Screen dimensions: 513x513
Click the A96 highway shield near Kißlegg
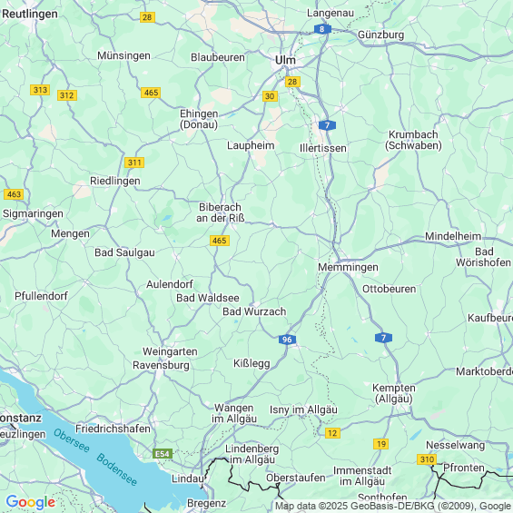click(287, 340)
